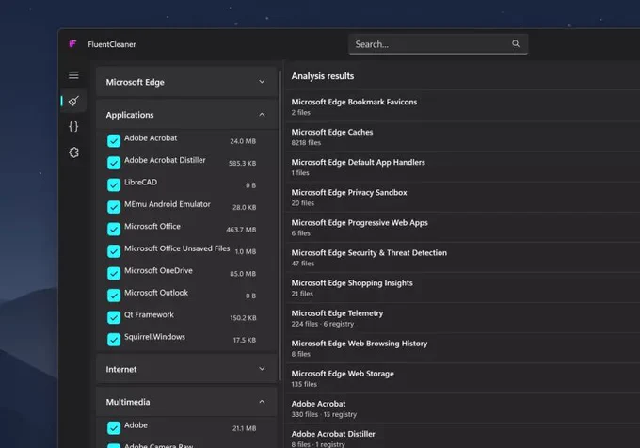Click the 85.0 MB OneDrive size
The width and height of the screenshot is (640, 448).
[x=243, y=274]
